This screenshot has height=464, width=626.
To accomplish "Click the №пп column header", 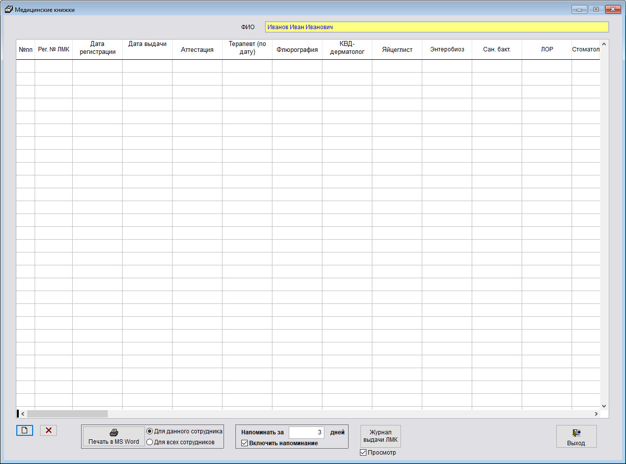I will 26,50.
